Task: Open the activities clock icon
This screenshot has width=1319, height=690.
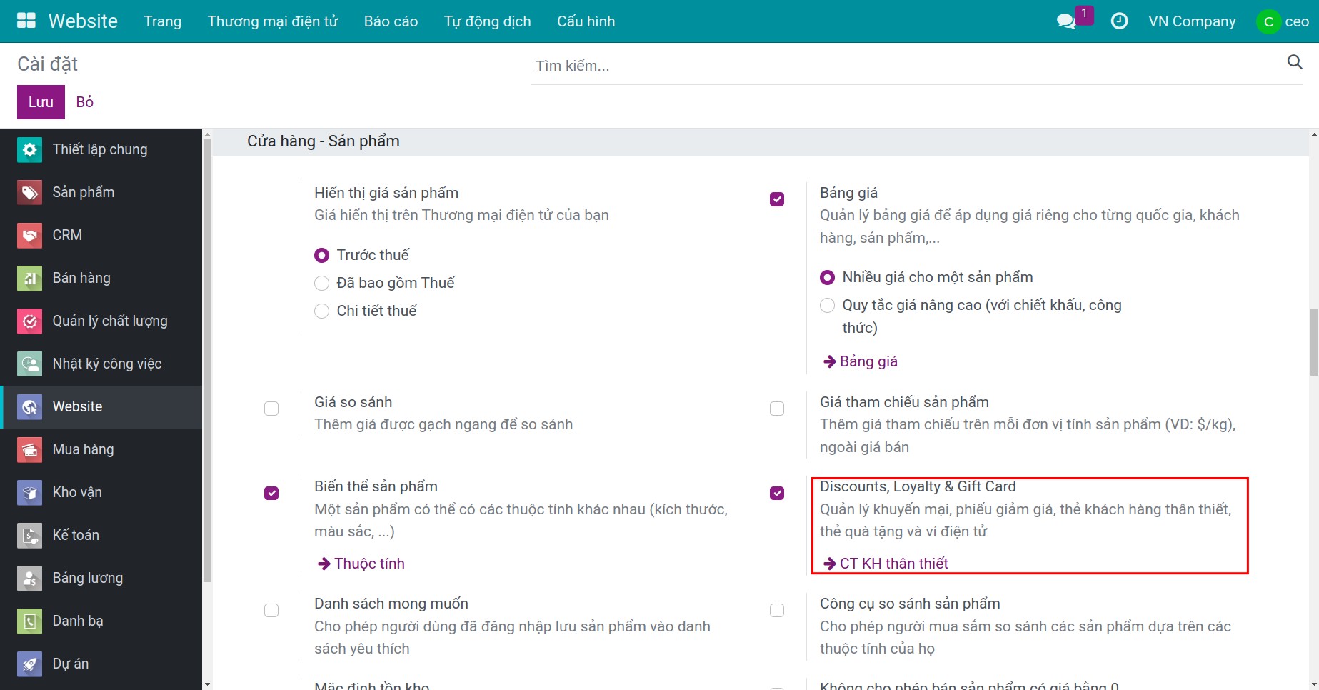Action: point(1119,21)
